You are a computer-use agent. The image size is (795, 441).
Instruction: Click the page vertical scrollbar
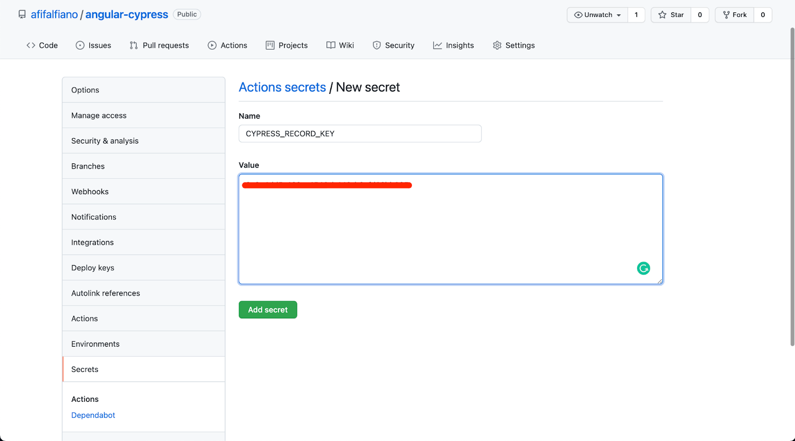pos(793,186)
